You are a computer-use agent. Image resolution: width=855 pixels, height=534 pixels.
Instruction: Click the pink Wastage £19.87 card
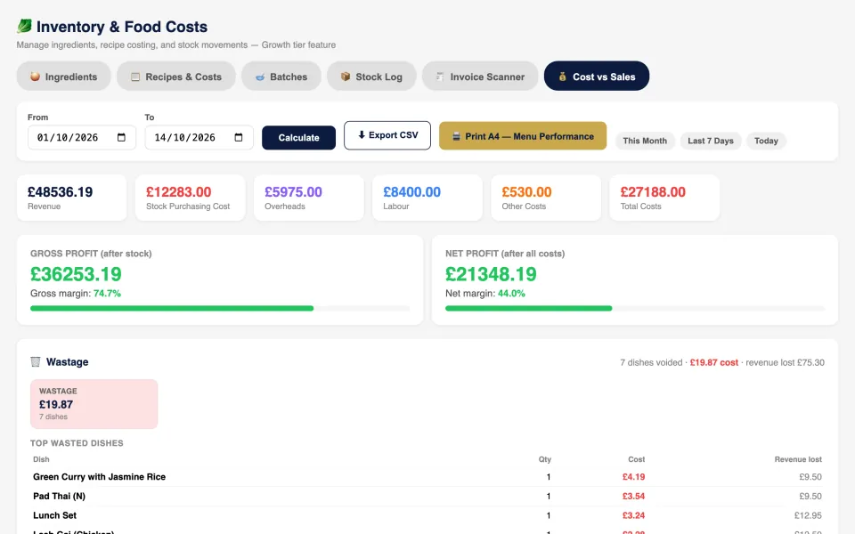[x=94, y=404]
